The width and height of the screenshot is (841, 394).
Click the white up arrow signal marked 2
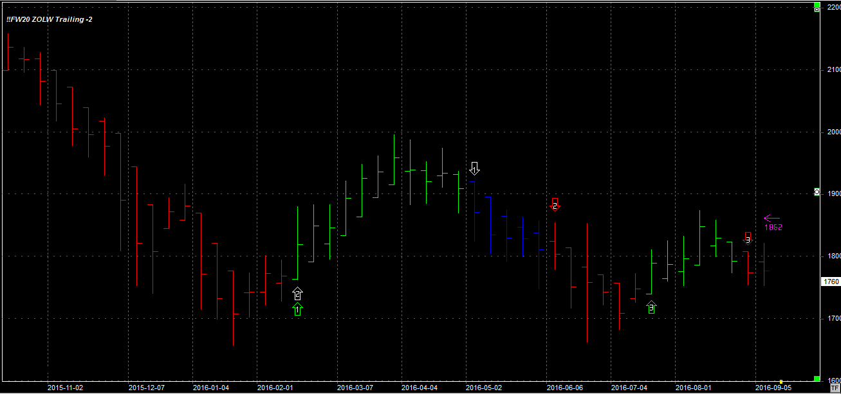click(x=297, y=294)
